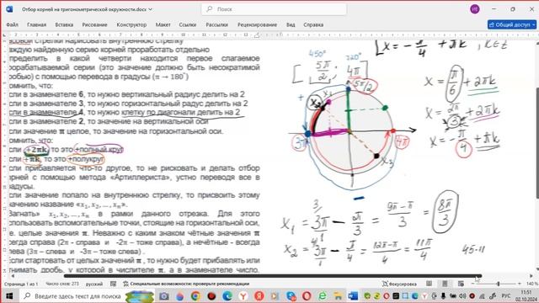This screenshot has width=539, height=303.
Task: Open the Windows Start menu
Action: tap(9, 295)
